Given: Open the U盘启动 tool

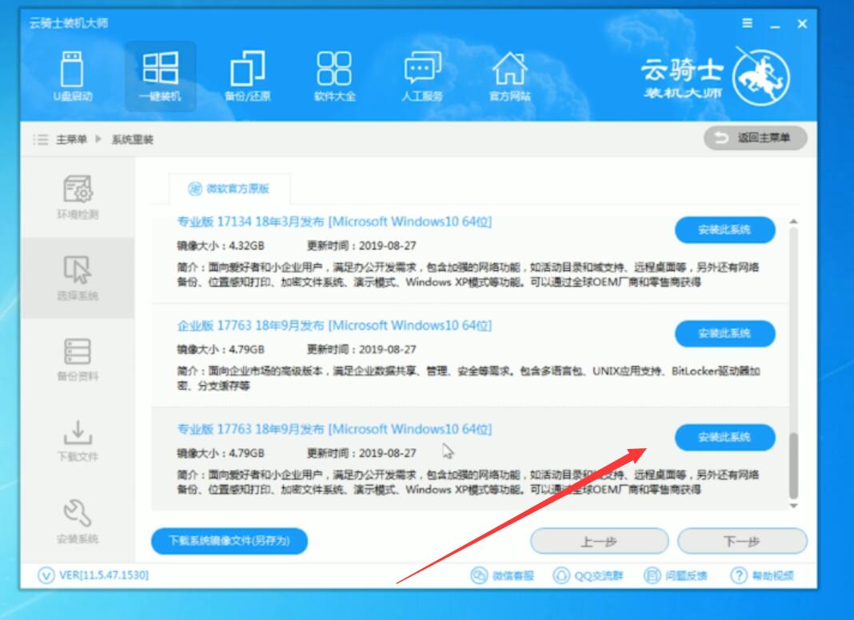Looking at the screenshot, I should click(73, 77).
